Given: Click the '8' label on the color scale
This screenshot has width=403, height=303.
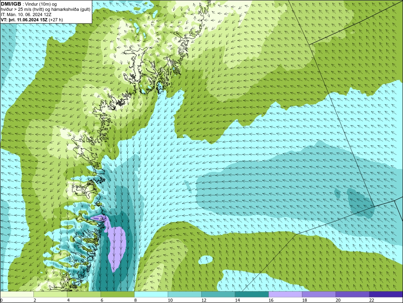Looking at the screenshot, I should coord(135,300).
